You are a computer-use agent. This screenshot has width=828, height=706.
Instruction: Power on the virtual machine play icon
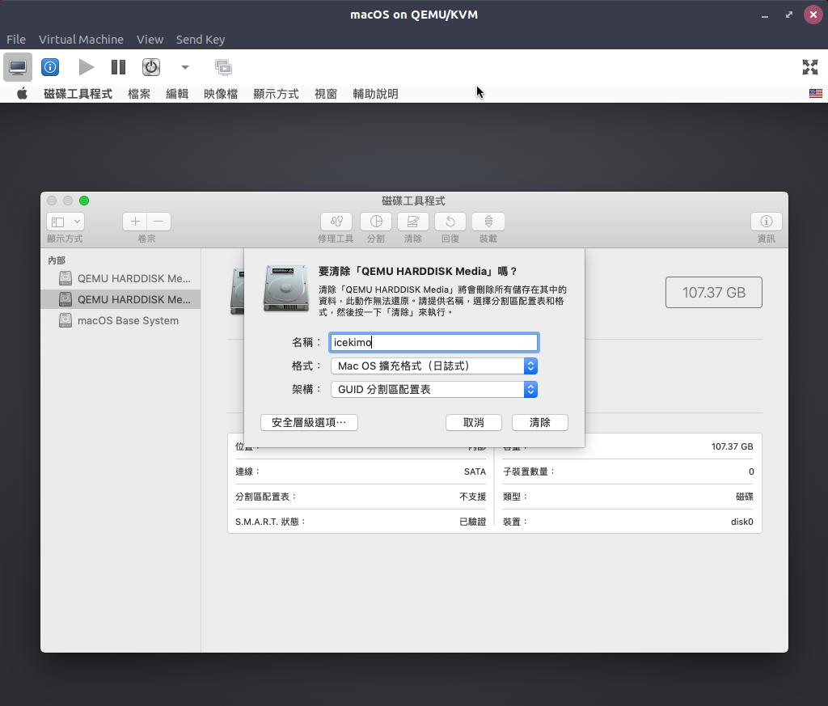[86, 67]
